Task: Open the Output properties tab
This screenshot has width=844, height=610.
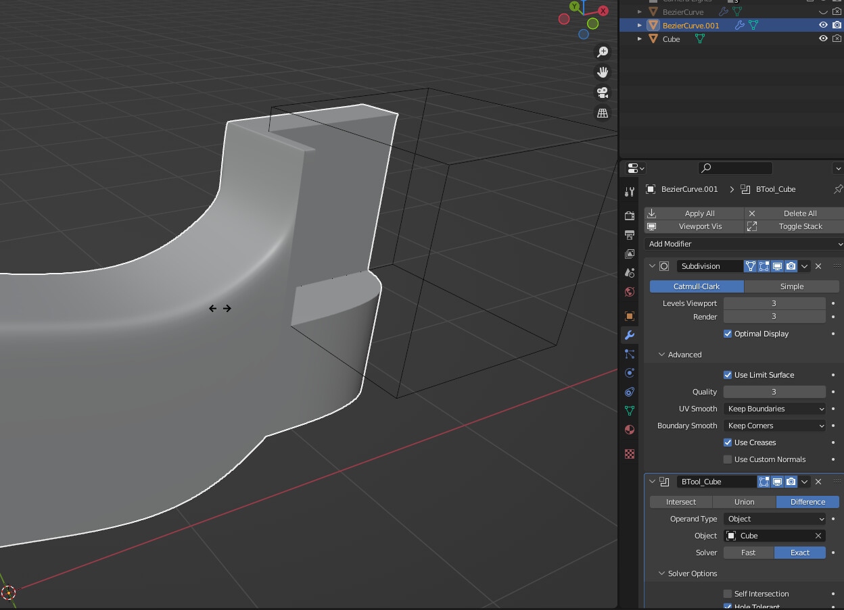Action: click(630, 235)
